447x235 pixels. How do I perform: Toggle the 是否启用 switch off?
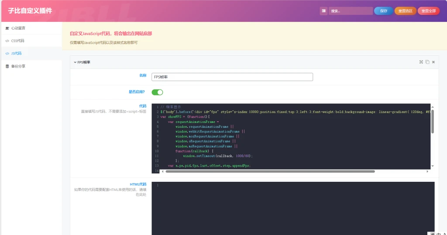(157, 92)
